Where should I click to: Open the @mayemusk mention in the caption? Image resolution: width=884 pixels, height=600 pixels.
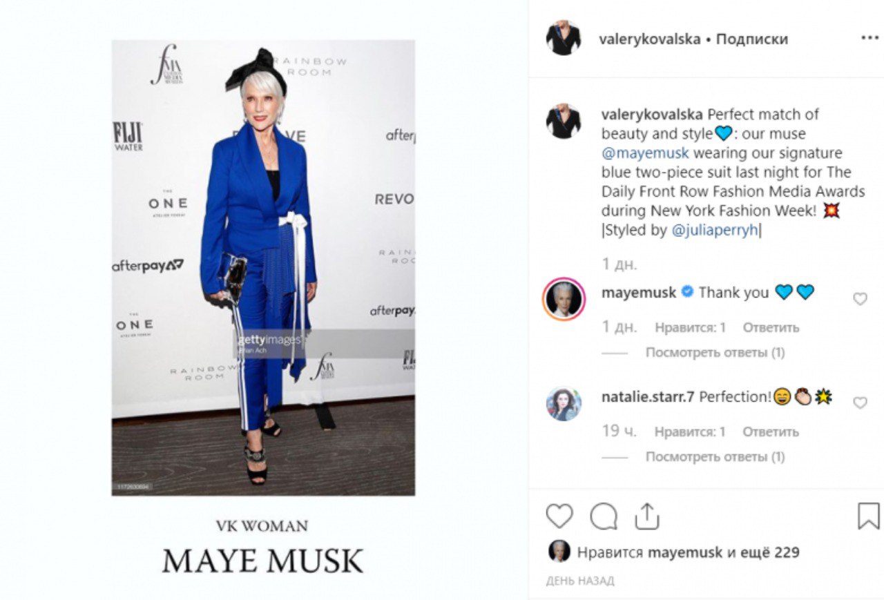coord(645,153)
